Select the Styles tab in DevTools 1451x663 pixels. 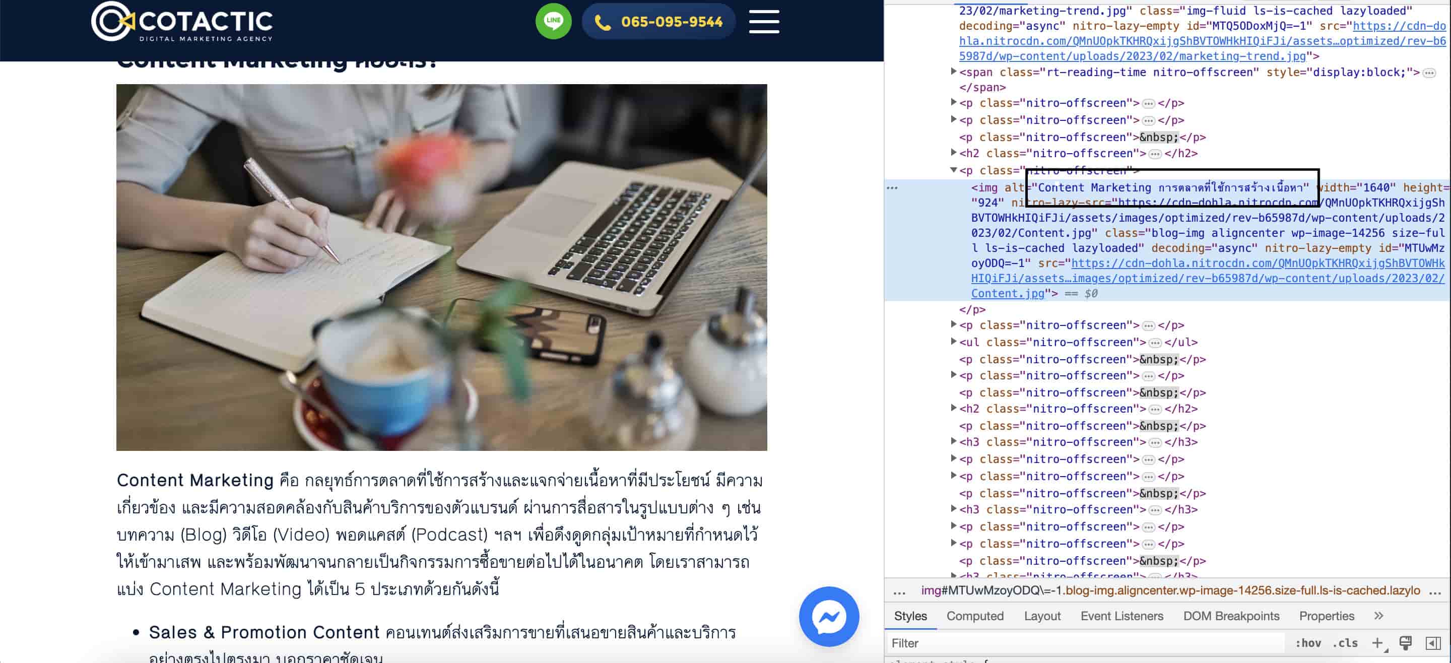point(910,616)
